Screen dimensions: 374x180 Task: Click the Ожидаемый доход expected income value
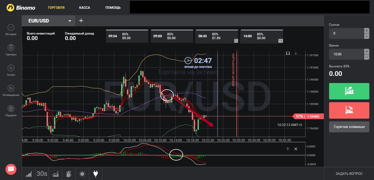coord(70,38)
